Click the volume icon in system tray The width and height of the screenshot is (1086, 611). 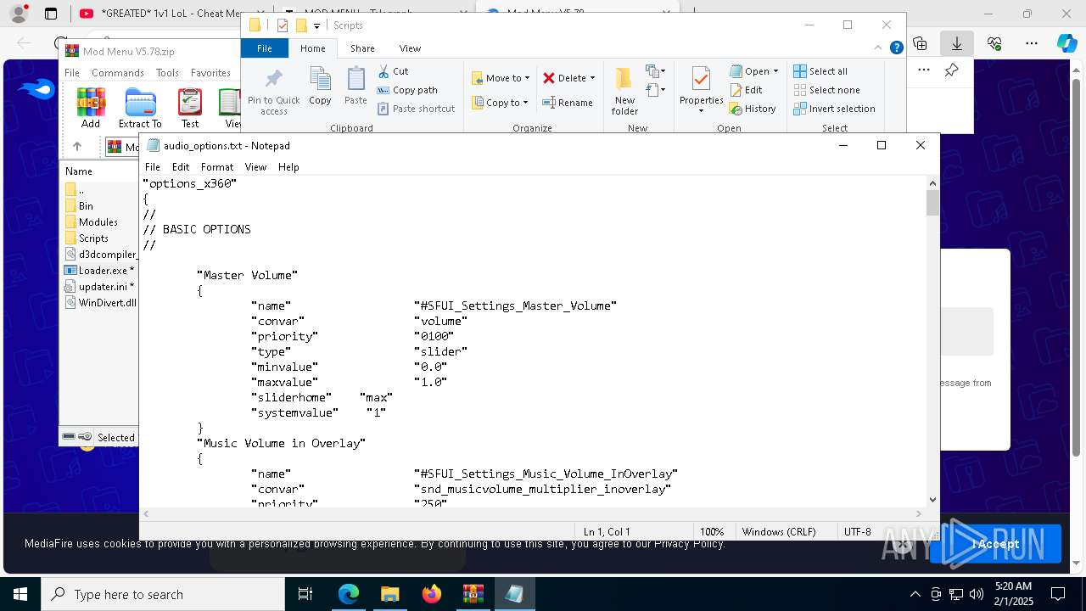(x=977, y=594)
